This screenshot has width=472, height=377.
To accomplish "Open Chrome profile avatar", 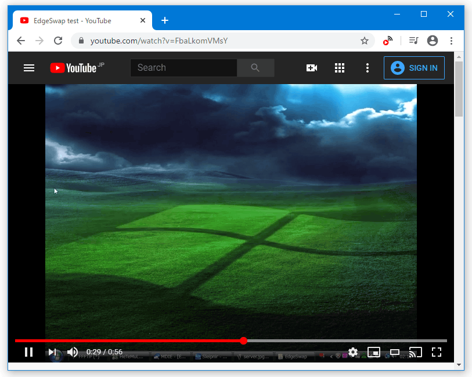I will (433, 41).
